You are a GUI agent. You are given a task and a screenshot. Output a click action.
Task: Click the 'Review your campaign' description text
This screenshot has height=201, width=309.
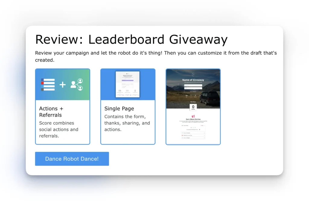point(156,56)
